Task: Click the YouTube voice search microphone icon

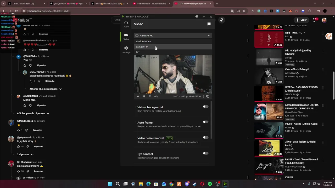Action: (x=222, y=20)
